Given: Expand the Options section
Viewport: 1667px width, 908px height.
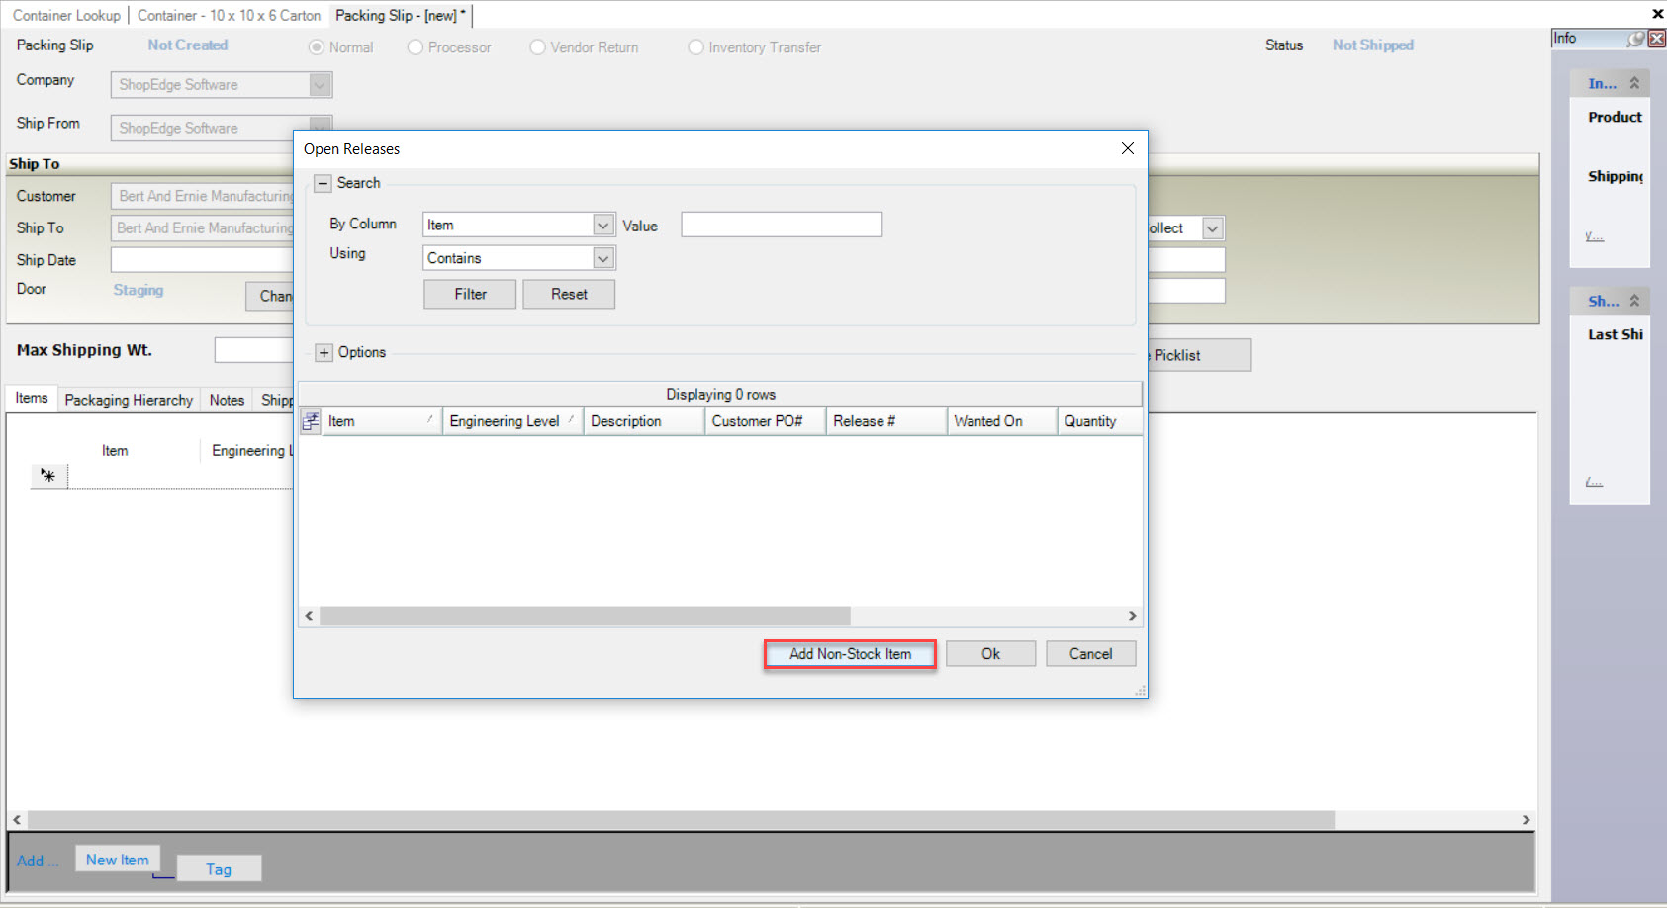Looking at the screenshot, I should tap(324, 353).
